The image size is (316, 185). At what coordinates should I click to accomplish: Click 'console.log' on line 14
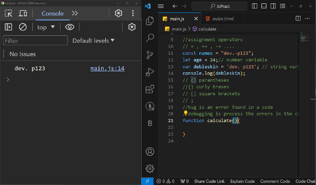(x=197, y=73)
